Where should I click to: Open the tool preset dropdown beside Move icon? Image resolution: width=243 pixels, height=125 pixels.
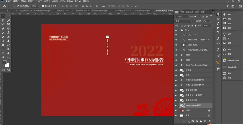pos(14,6)
